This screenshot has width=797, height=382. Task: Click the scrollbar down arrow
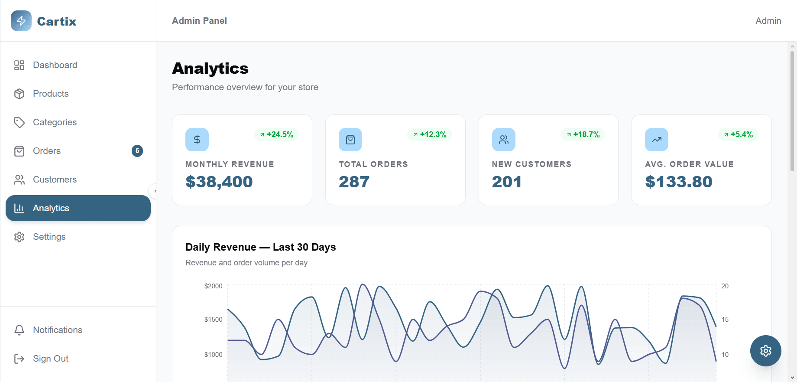click(x=792, y=378)
